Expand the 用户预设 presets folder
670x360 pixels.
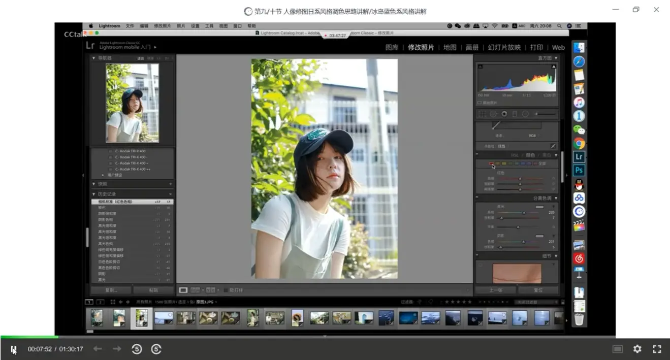tap(104, 175)
